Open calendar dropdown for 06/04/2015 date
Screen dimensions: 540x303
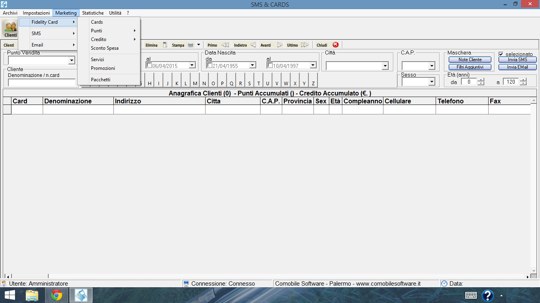click(x=192, y=65)
